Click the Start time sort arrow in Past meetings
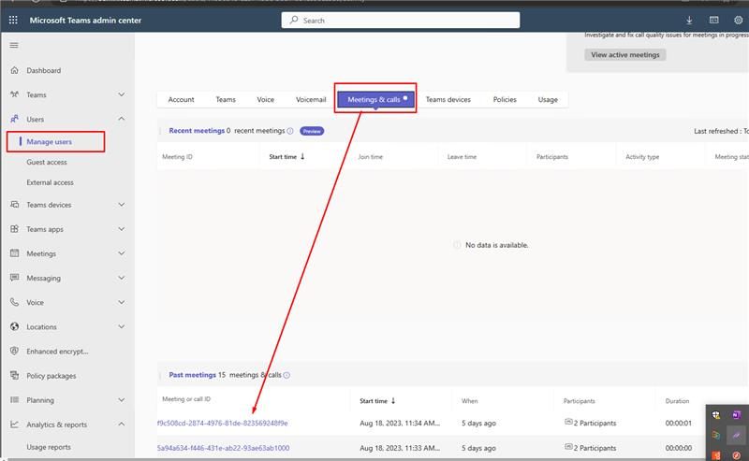749x461 pixels. tap(393, 401)
